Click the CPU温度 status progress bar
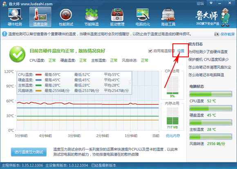The height and width of the screenshot is (169, 237). 210,94
